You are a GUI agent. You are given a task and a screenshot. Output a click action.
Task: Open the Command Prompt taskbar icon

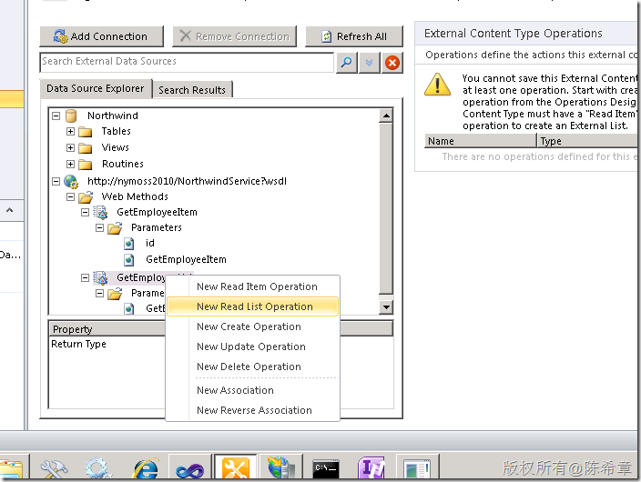click(326, 468)
